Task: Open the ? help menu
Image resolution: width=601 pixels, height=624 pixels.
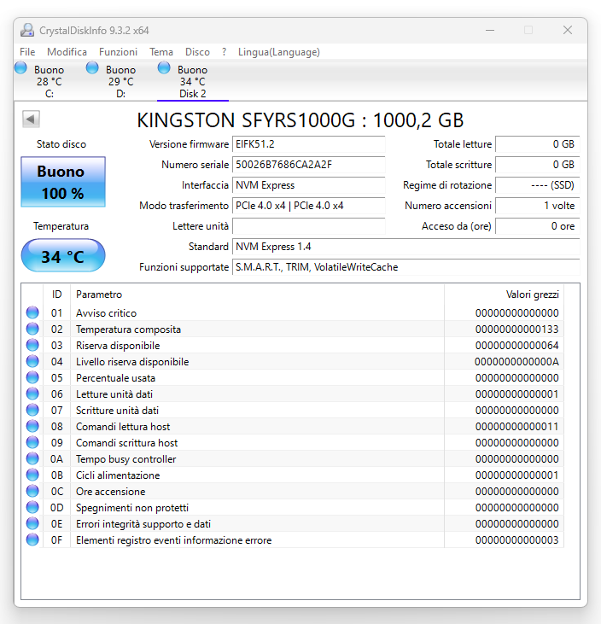Action: pos(224,52)
